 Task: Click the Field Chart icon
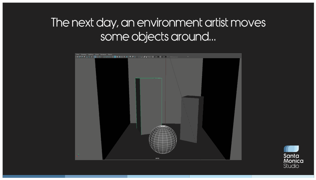(104, 57)
